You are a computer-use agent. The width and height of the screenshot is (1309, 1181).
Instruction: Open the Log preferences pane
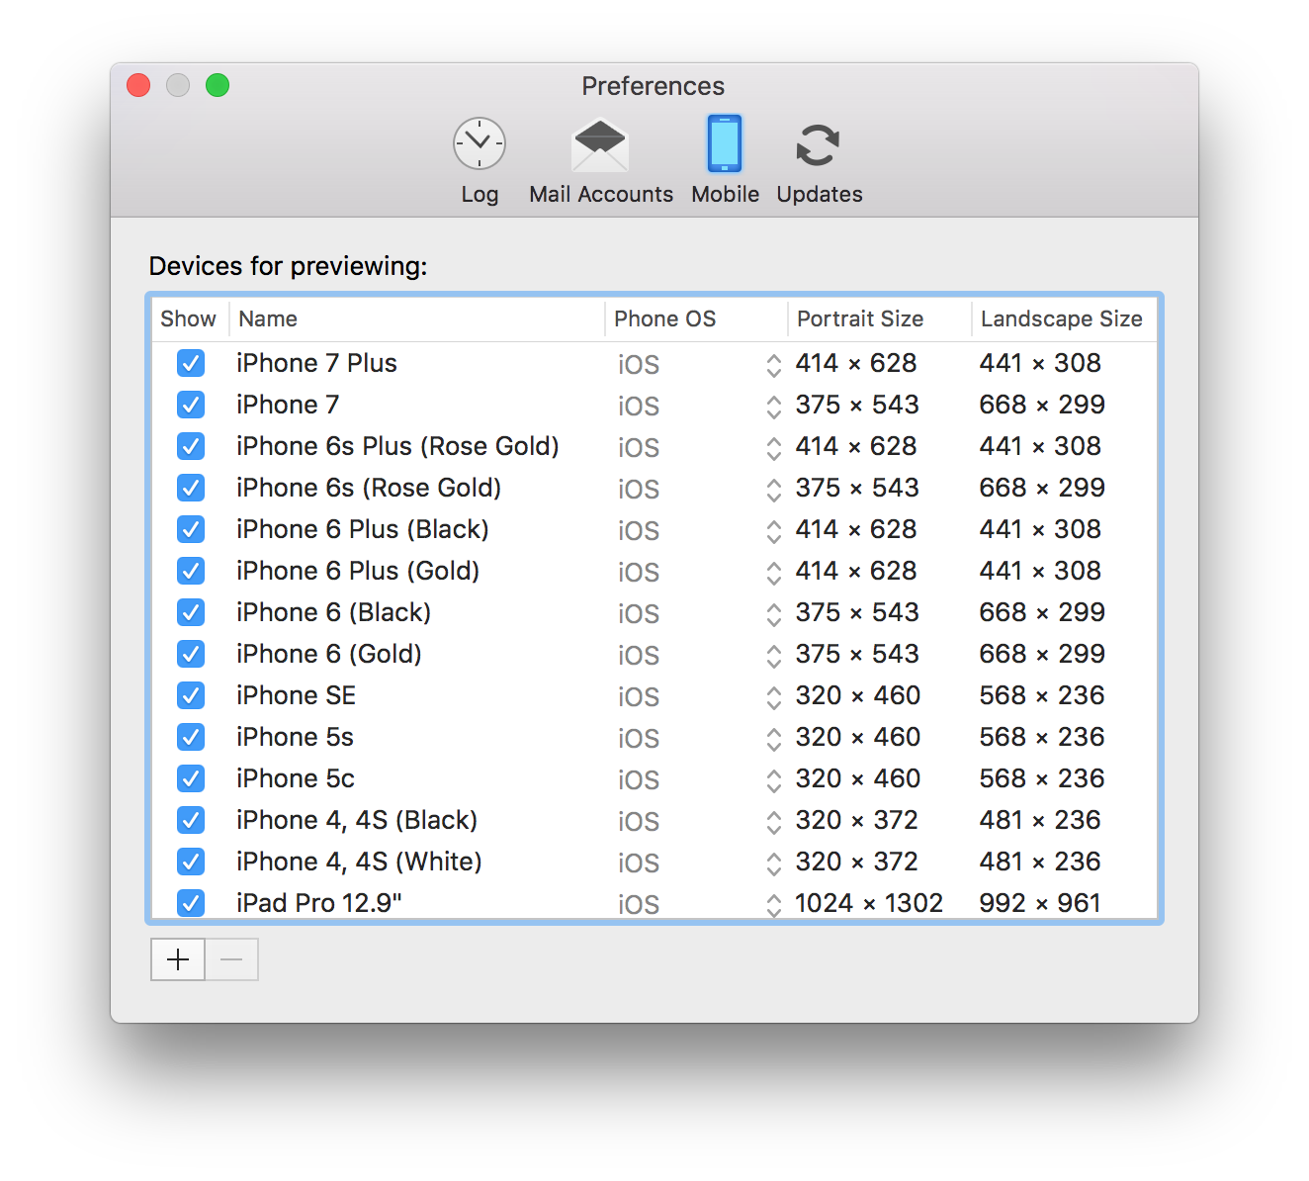[x=480, y=160]
